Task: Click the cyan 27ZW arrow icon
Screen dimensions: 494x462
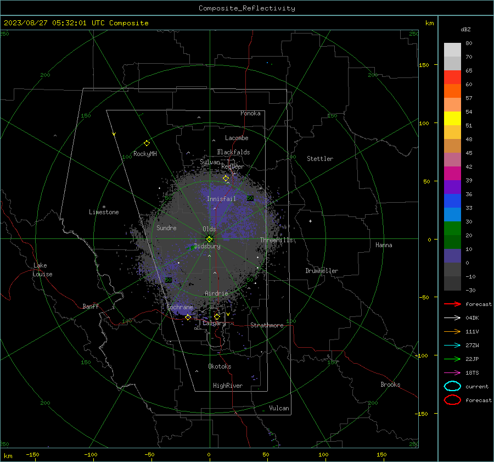Action: click(452, 346)
